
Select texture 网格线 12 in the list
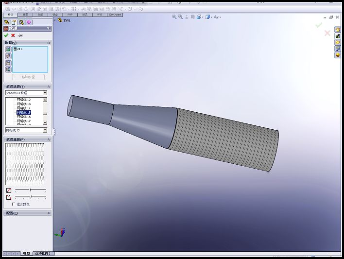coord(24,100)
